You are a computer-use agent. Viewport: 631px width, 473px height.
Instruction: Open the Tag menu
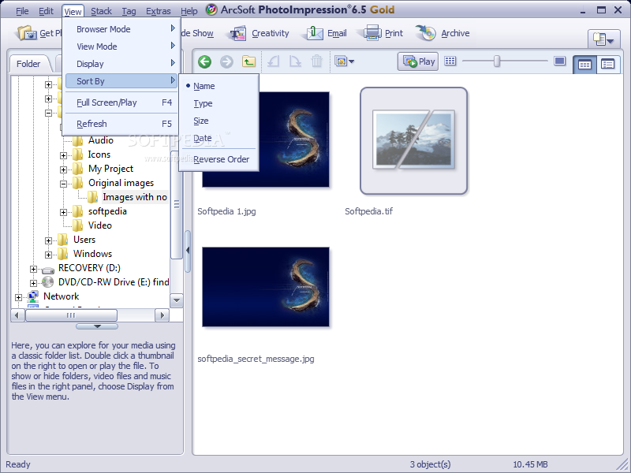point(129,11)
